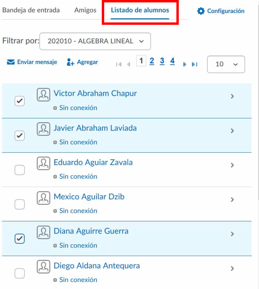Expand Mexico Aguilar Dzib's row chevron
The width and height of the screenshot is (259, 289).
[232, 200]
